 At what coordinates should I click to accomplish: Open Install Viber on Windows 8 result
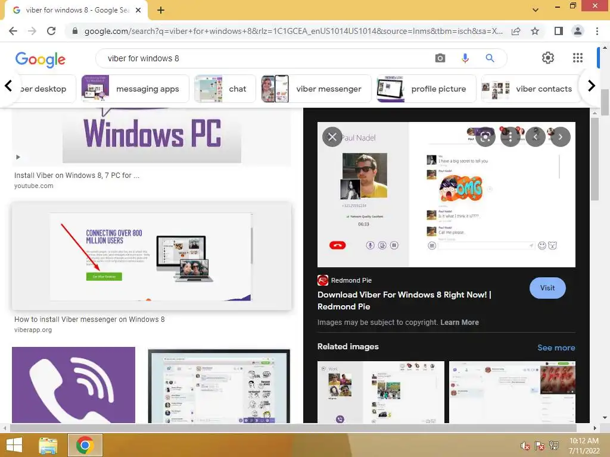point(77,176)
